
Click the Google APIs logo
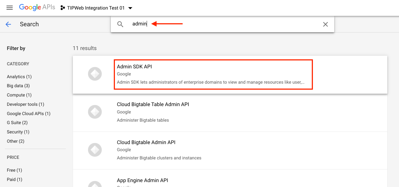(x=37, y=8)
